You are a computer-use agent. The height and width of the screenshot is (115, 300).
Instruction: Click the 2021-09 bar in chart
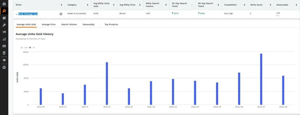tap(41, 96)
